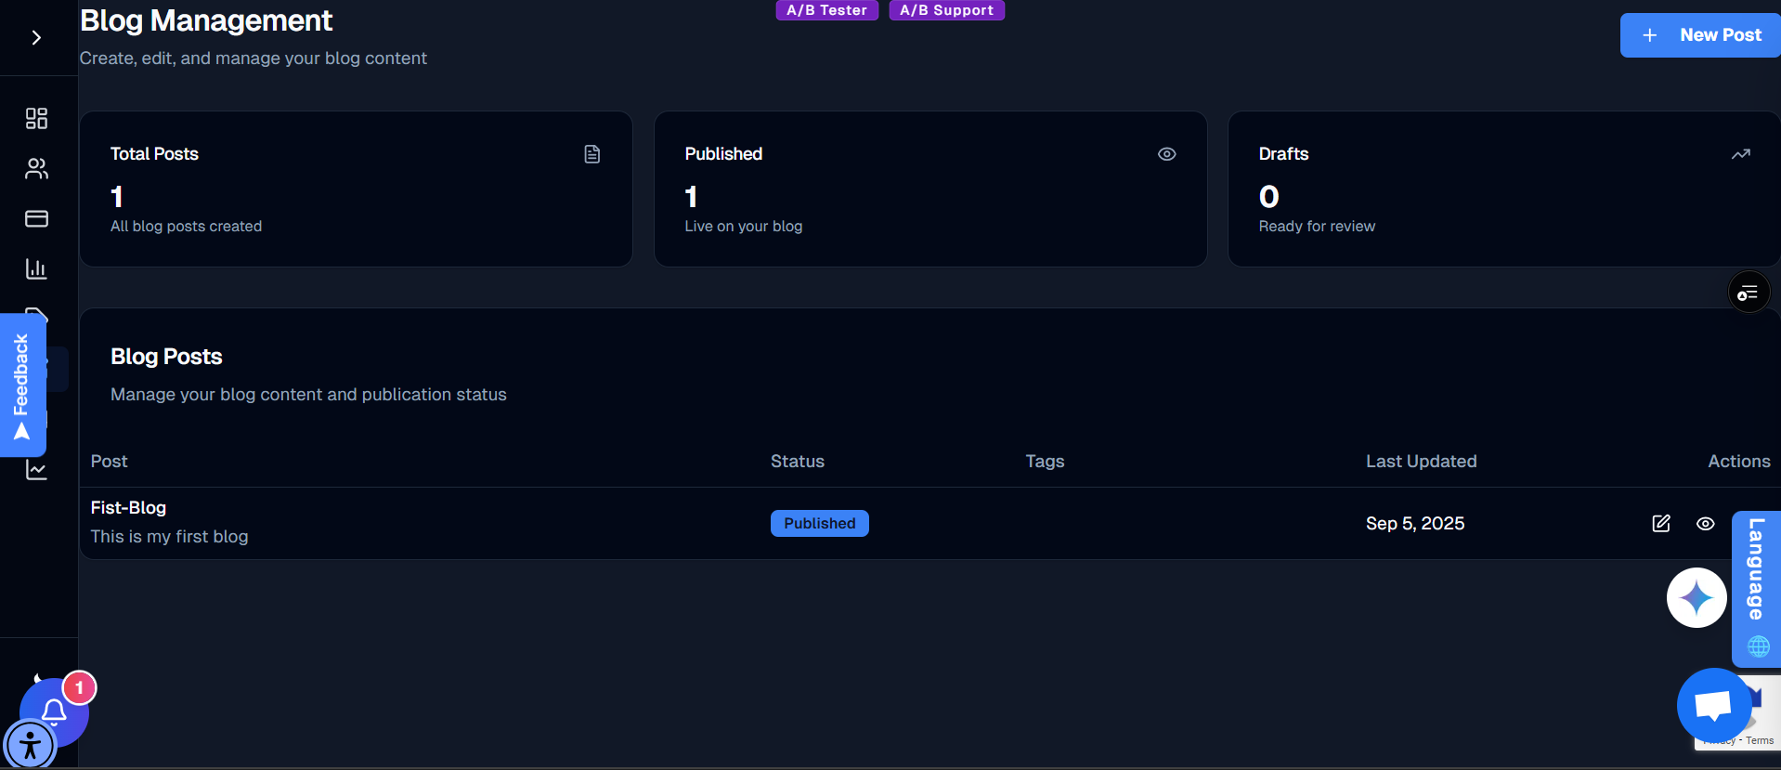The image size is (1781, 770).
Task: Click the Blog Posts section heading
Action: pos(166,357)
